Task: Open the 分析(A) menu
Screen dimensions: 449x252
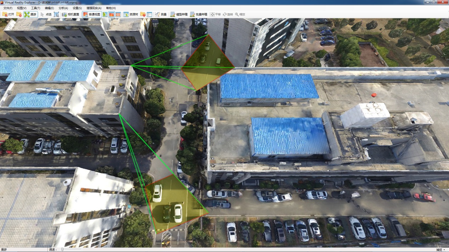Action: [63, 8]
